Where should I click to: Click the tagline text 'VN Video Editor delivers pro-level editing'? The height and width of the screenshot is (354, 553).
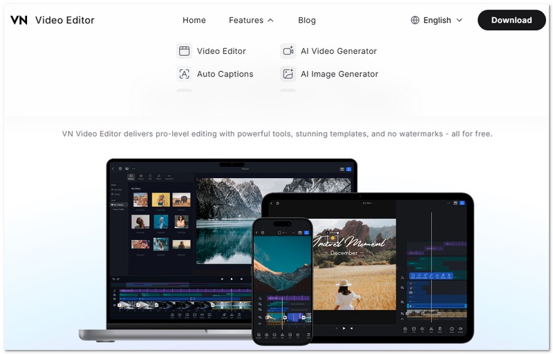(140, 134)
